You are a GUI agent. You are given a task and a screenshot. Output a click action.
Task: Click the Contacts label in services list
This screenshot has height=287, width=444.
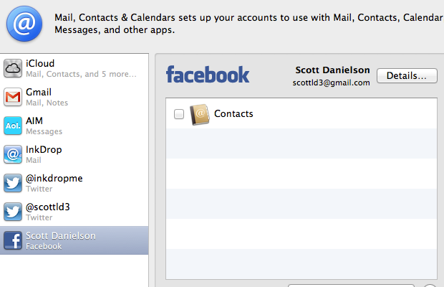233,113
